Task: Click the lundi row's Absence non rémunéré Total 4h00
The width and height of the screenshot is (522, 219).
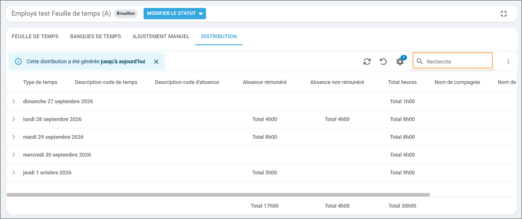Action: pos(337,119)
